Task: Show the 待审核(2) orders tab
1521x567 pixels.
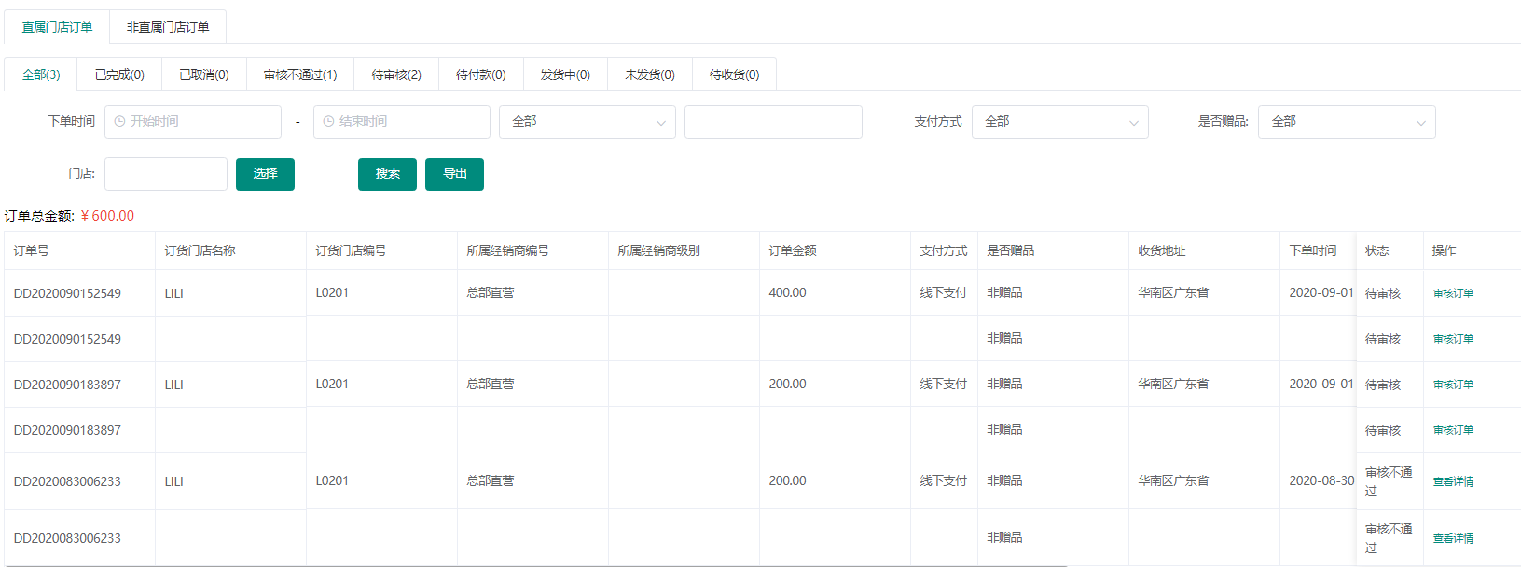Action: point(396,74)
